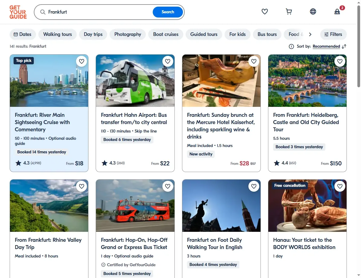Click the page vertical scrollbar thumb
The width and height of the screenshot is (361, 278).
click(x=359, y=46)
